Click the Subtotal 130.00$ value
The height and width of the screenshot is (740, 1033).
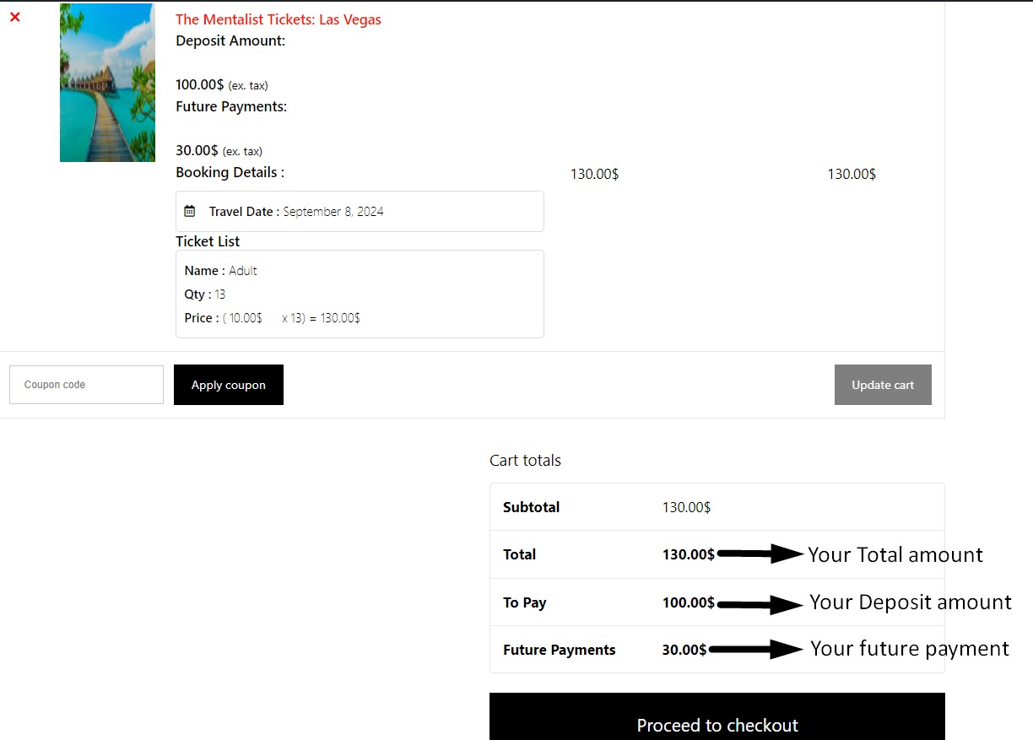point(686,507)
